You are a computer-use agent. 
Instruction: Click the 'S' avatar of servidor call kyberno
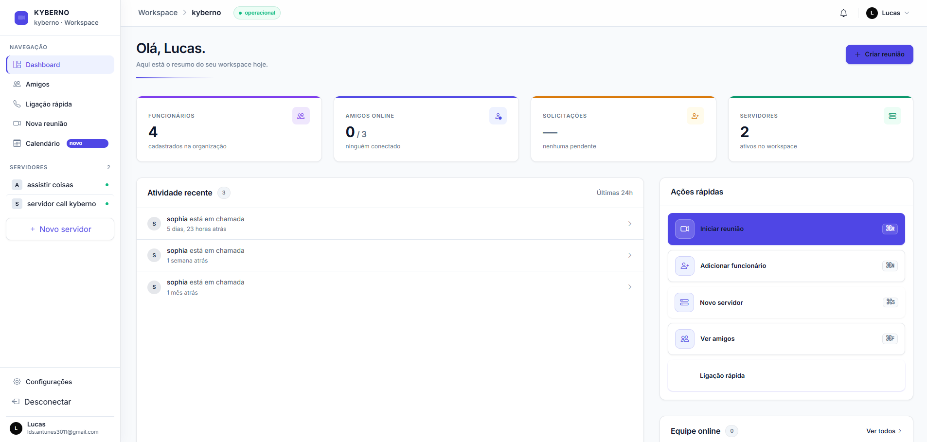point(17,204)
